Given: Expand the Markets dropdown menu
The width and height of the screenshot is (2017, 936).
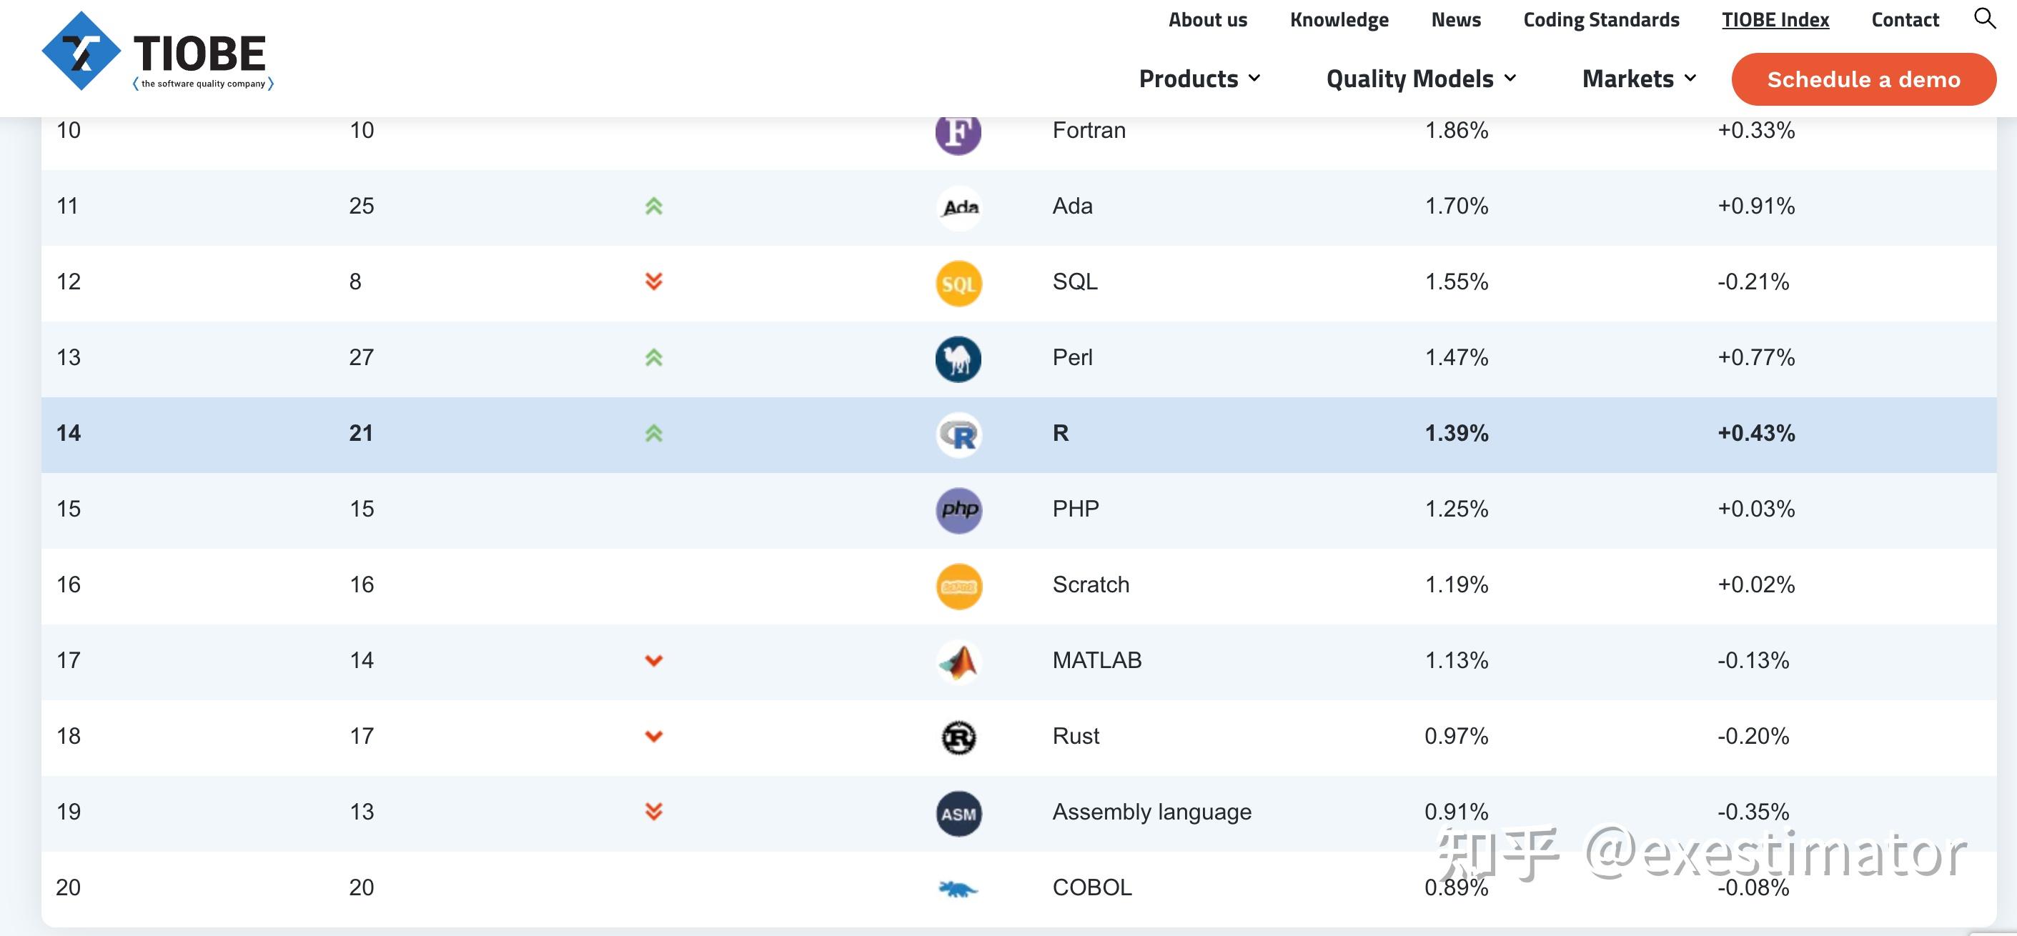Looking at the screenshot, I should [1639, 79].
